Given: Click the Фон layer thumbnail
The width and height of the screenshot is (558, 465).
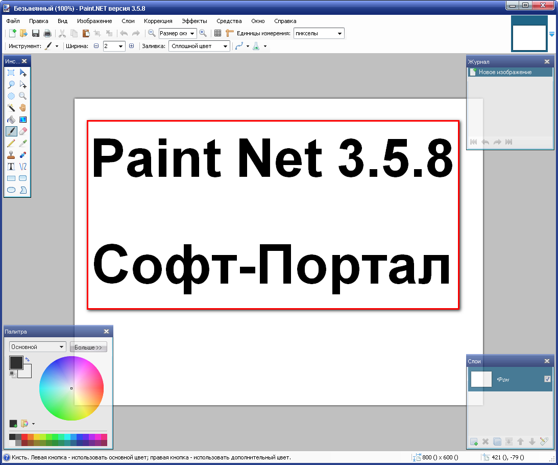Looking at the screenshot, I should point(481,379).
